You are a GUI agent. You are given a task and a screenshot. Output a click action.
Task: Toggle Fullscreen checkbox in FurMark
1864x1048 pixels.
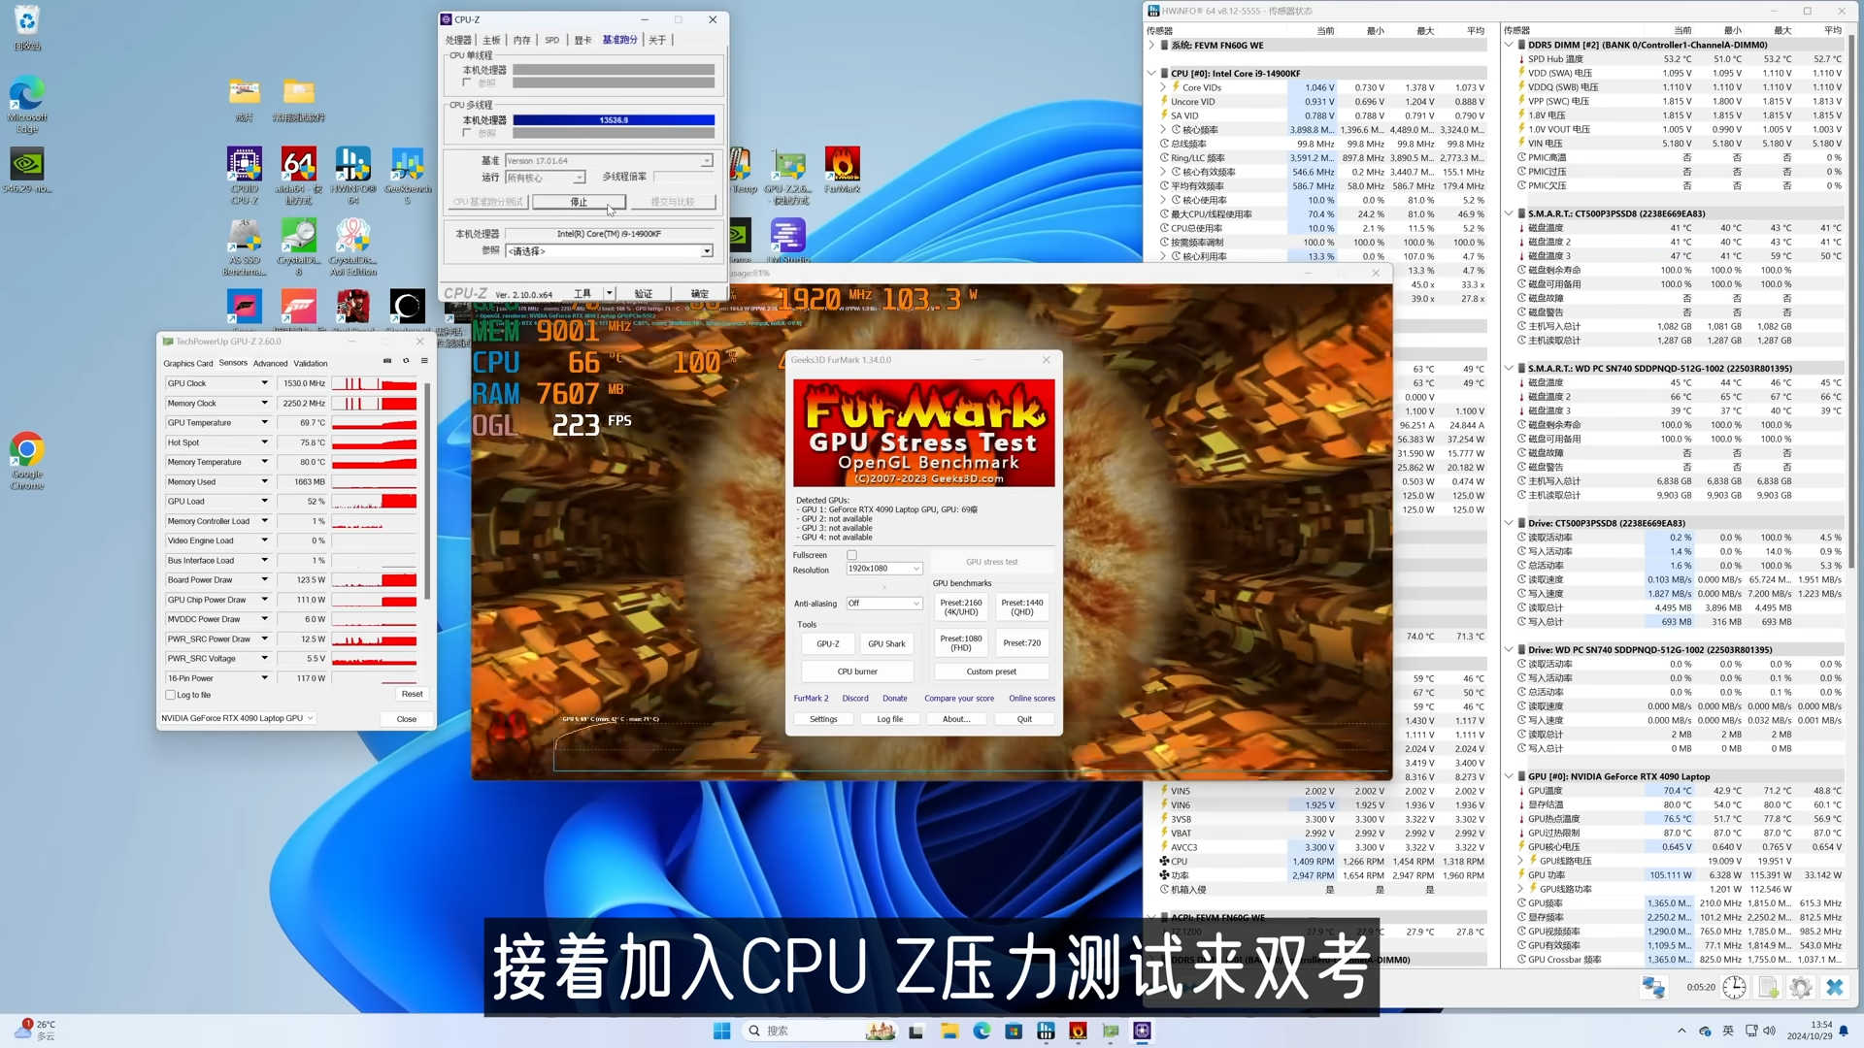(851, 555)
